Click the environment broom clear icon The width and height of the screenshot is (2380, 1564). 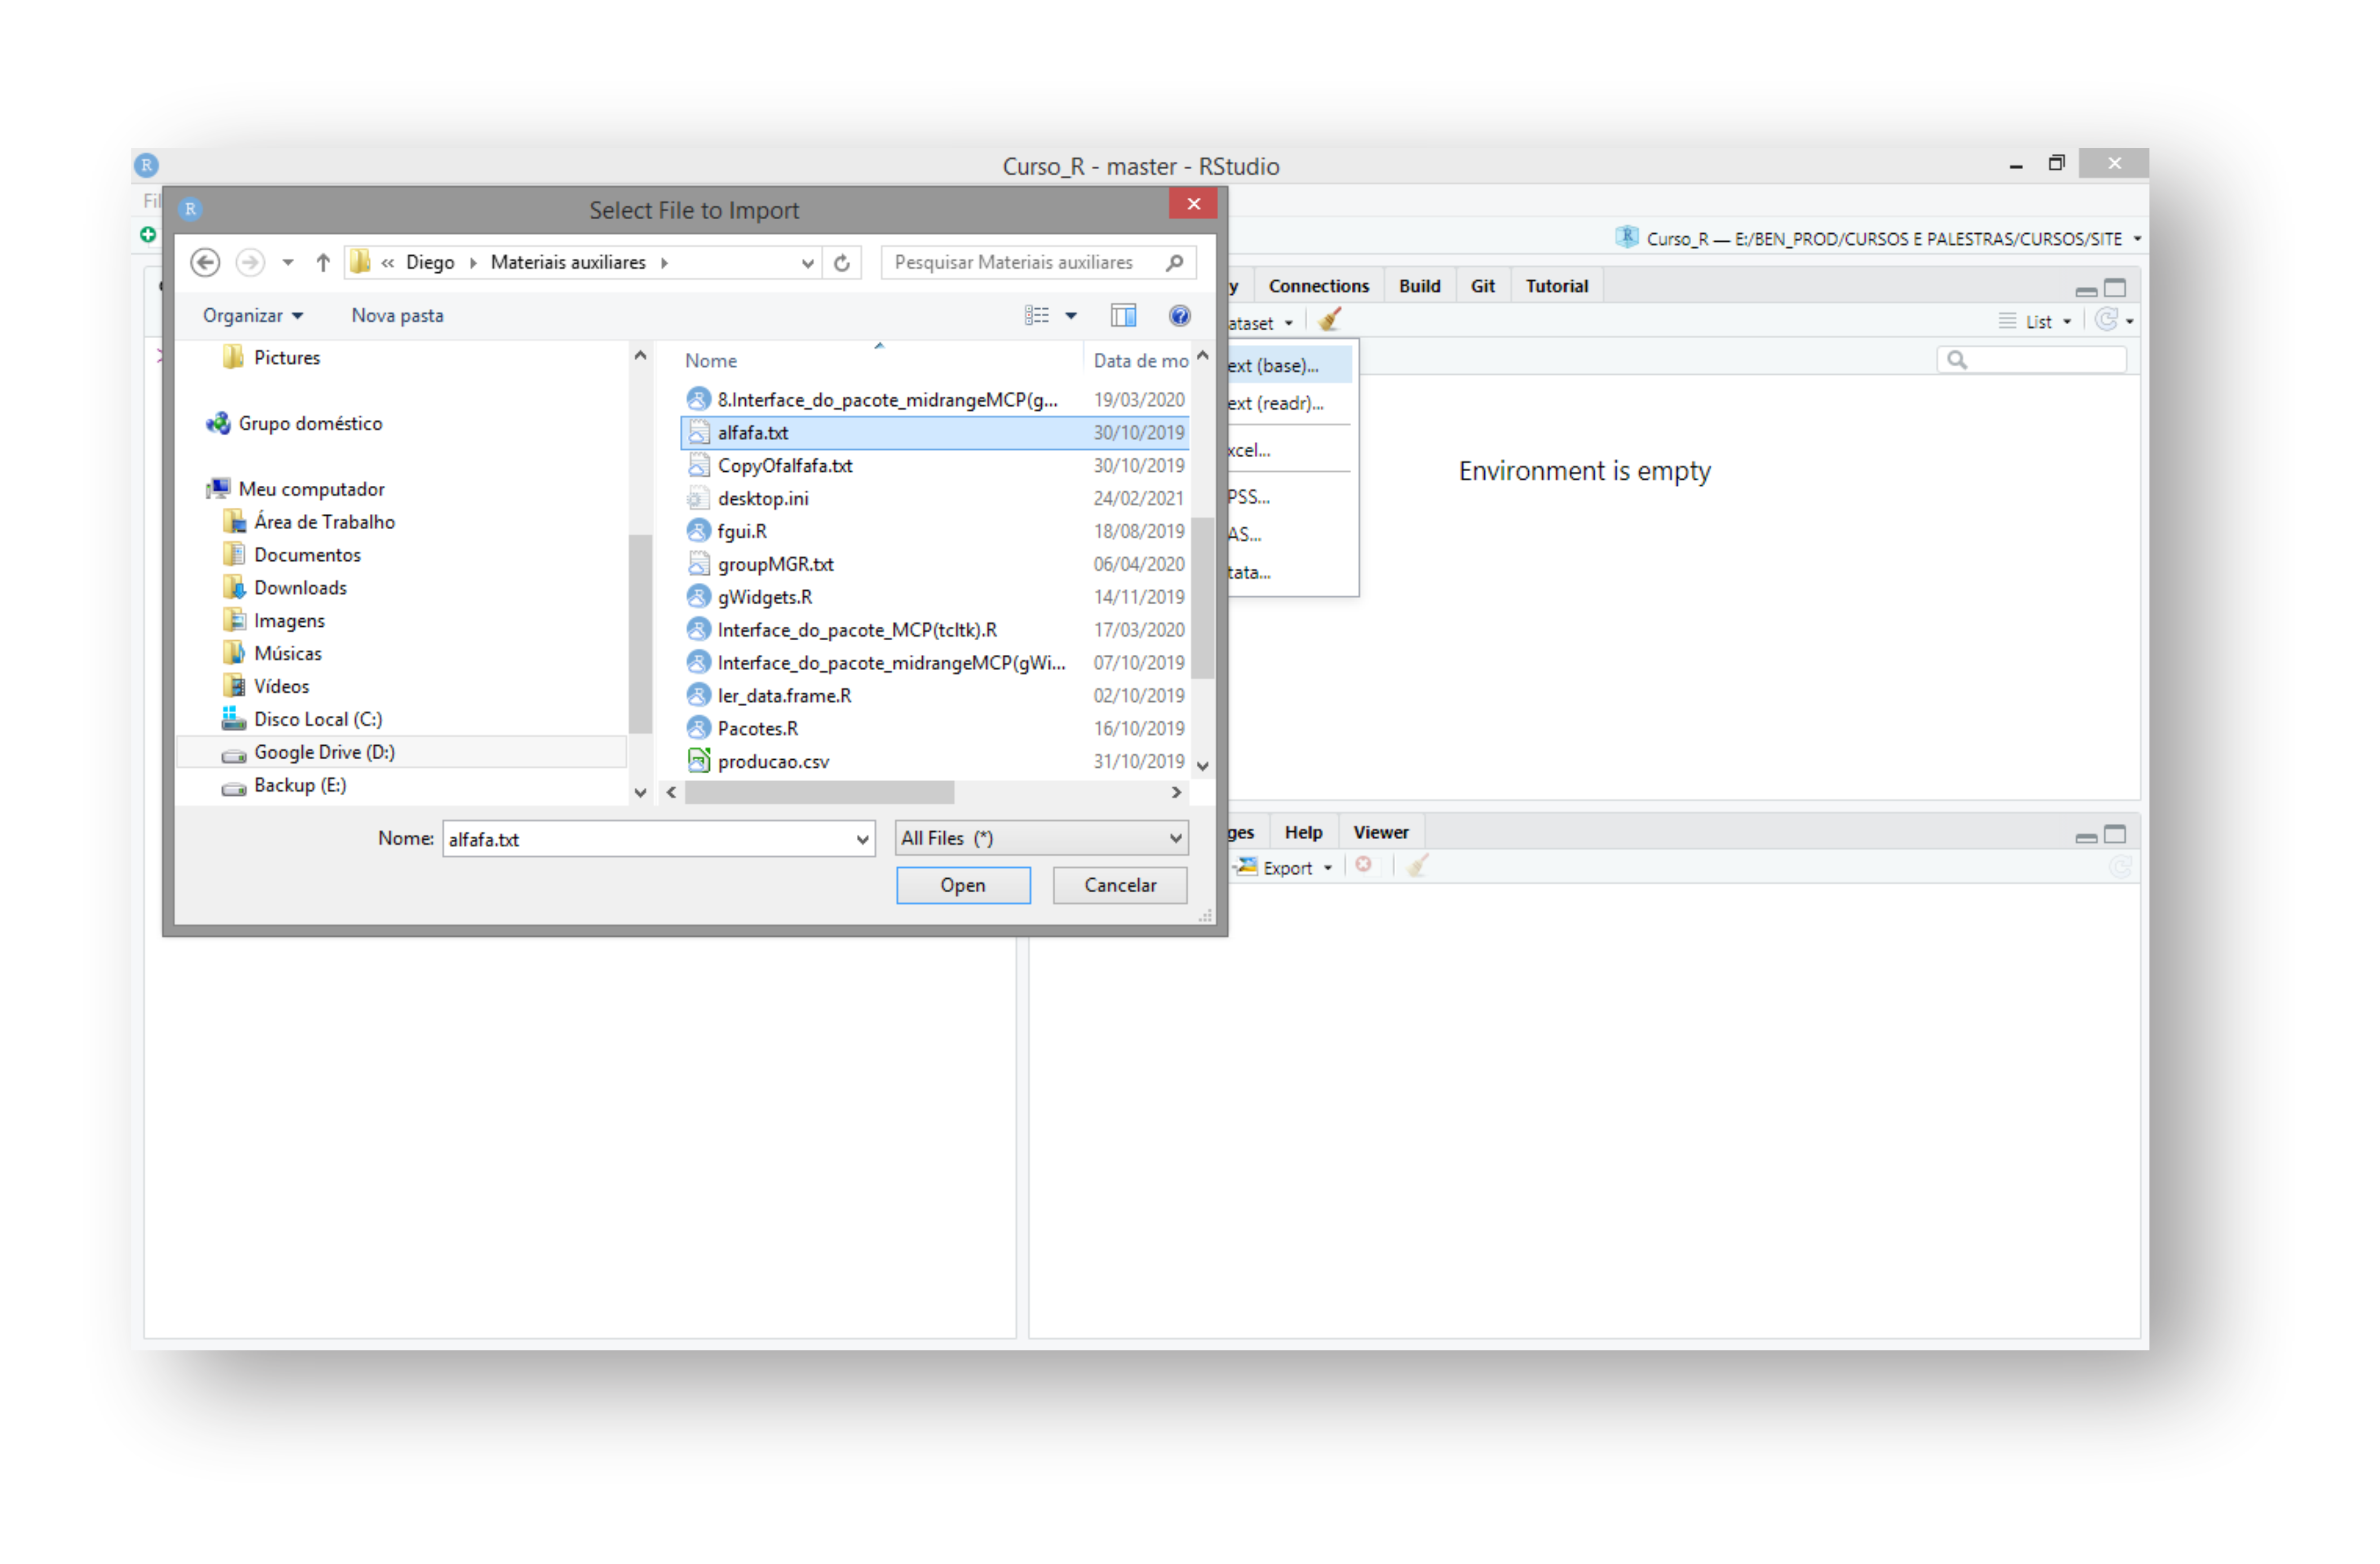(x=1329, y=321)
